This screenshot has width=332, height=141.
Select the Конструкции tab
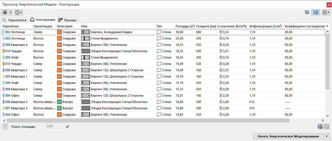pyautogui.click(x=43, y=20)
